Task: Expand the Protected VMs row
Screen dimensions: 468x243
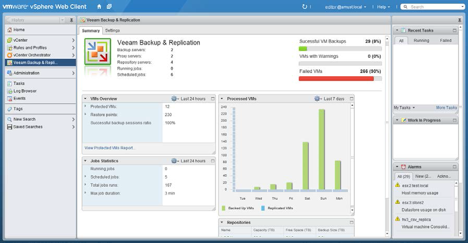Action: pos(86,106)
